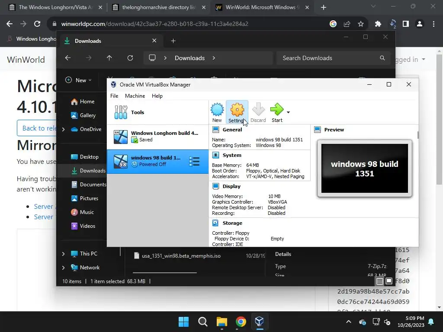Click the Storage section header

tap(232, 223)
